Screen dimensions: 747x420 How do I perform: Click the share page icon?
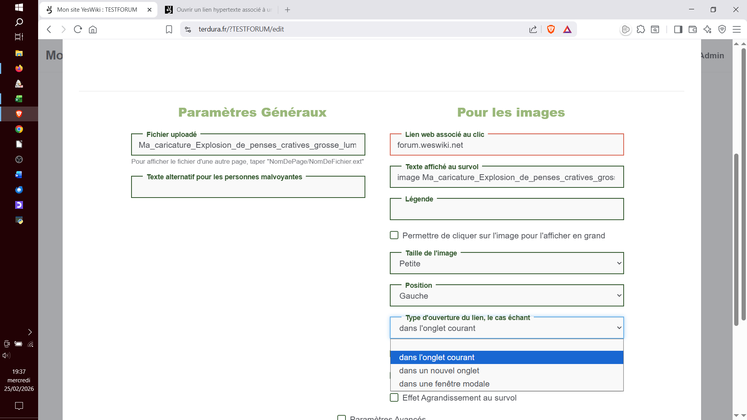pyautogui.click(x=533, y=29)
